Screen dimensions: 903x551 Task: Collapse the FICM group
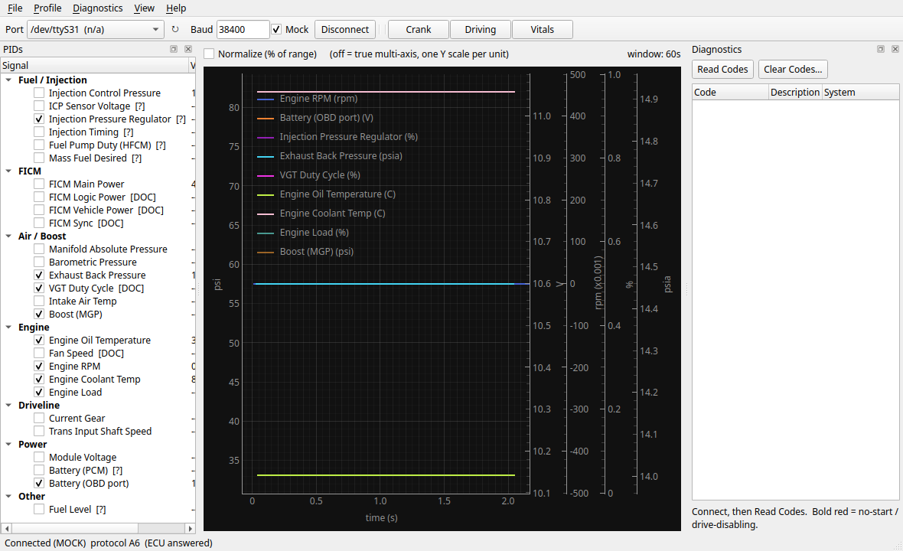8,171
